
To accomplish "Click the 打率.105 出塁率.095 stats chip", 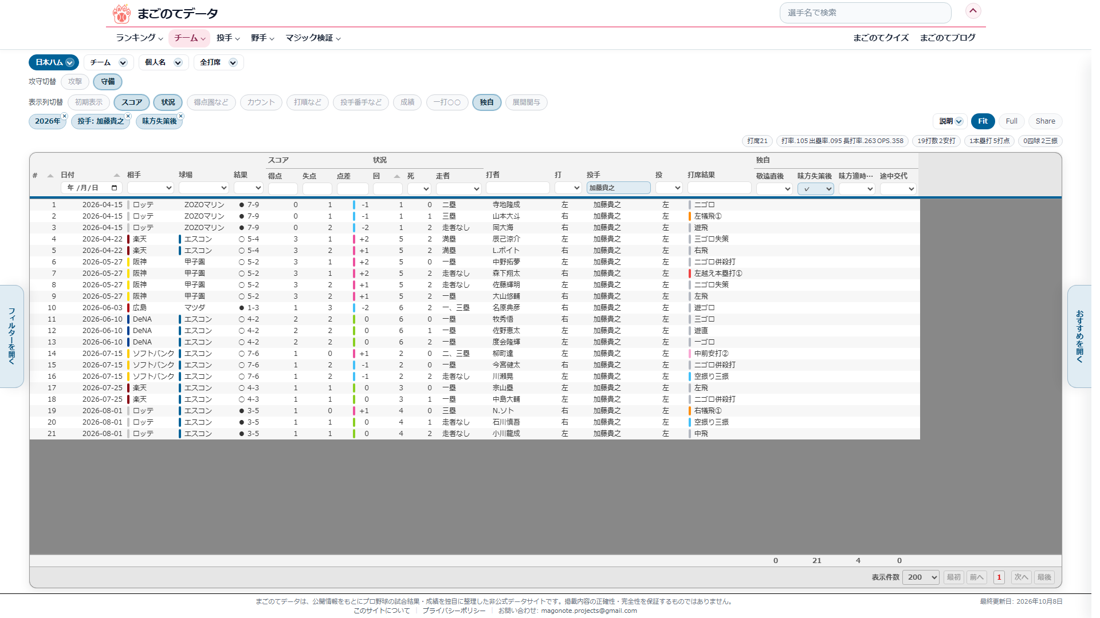I will coord(842,141).
